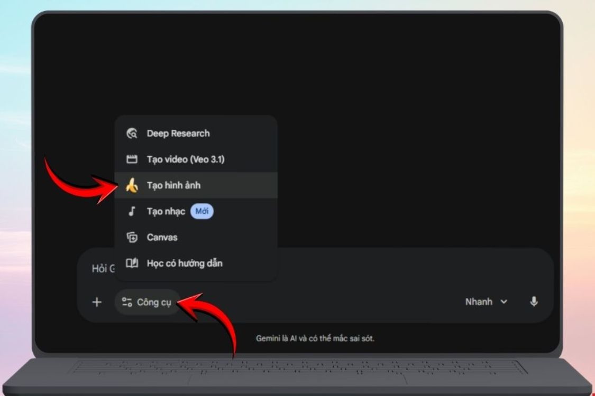The width and height of the screenshot is (595, 396).
Task: Click the clapperboard icon for Tạo video
Action: click(x=132, y=159)
